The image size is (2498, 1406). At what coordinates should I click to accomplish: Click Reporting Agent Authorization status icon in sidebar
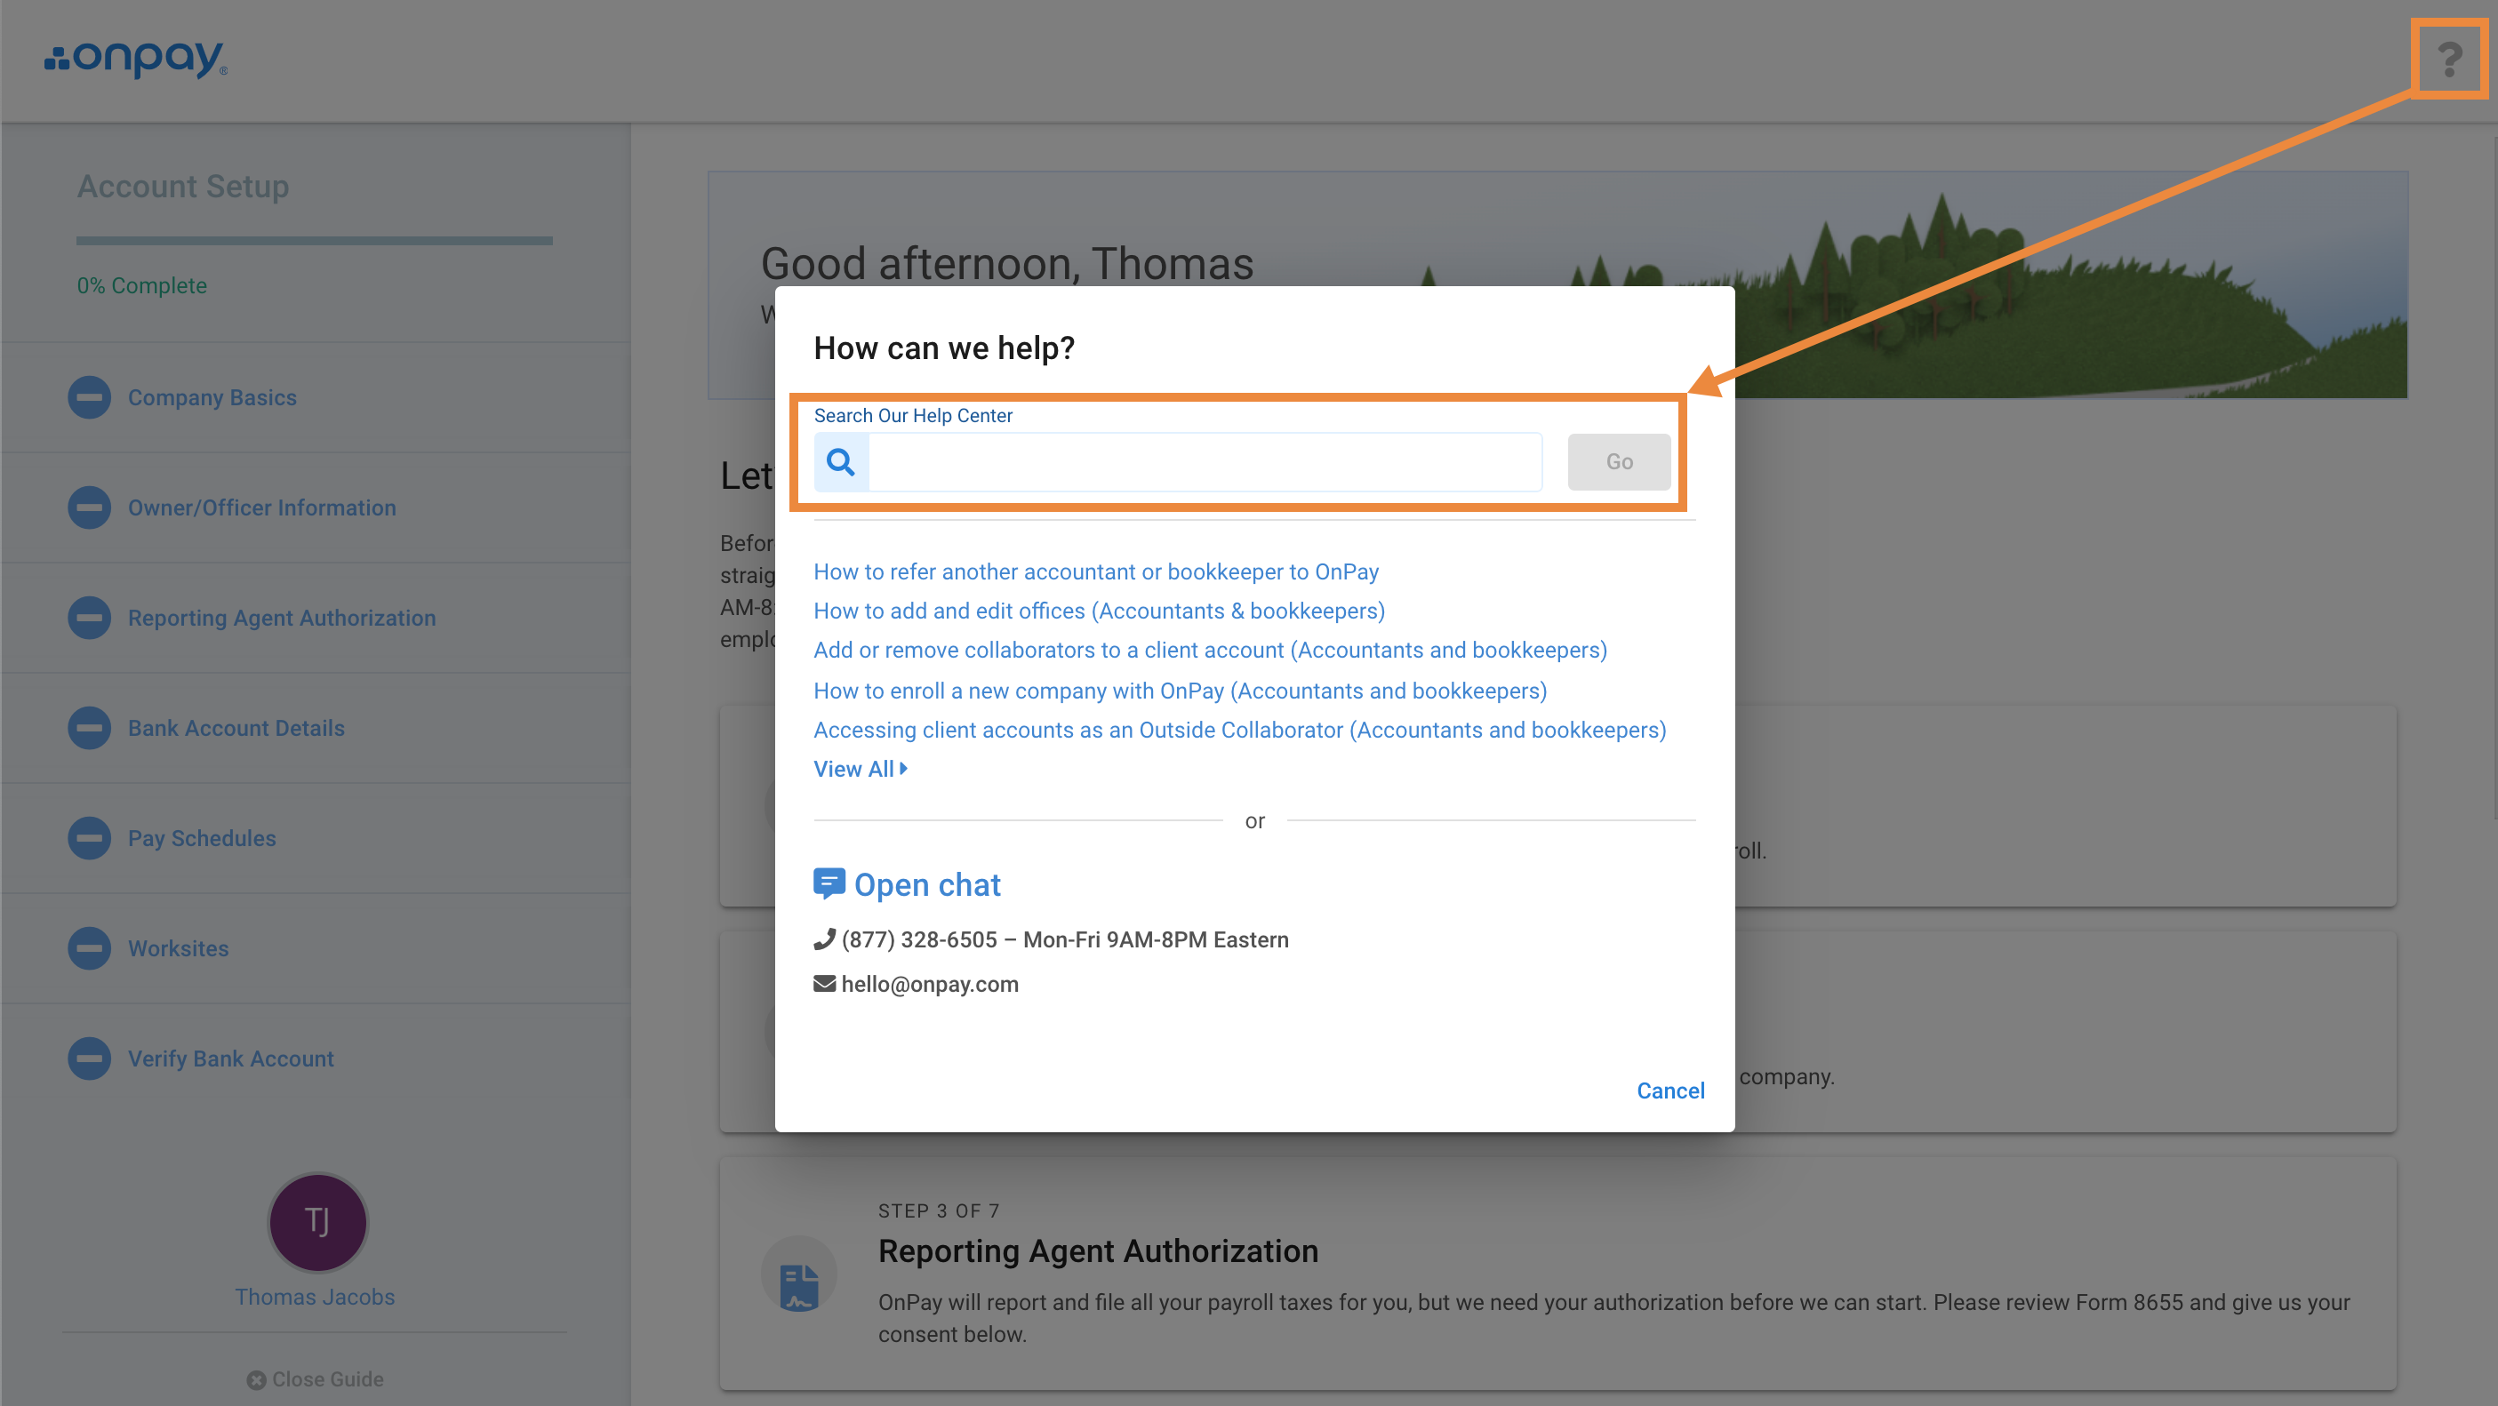coord(89,618)
